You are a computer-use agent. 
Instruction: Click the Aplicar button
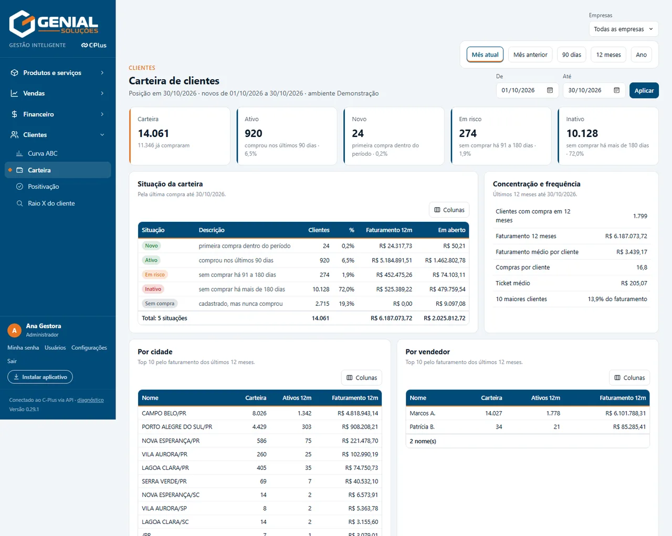644,90
